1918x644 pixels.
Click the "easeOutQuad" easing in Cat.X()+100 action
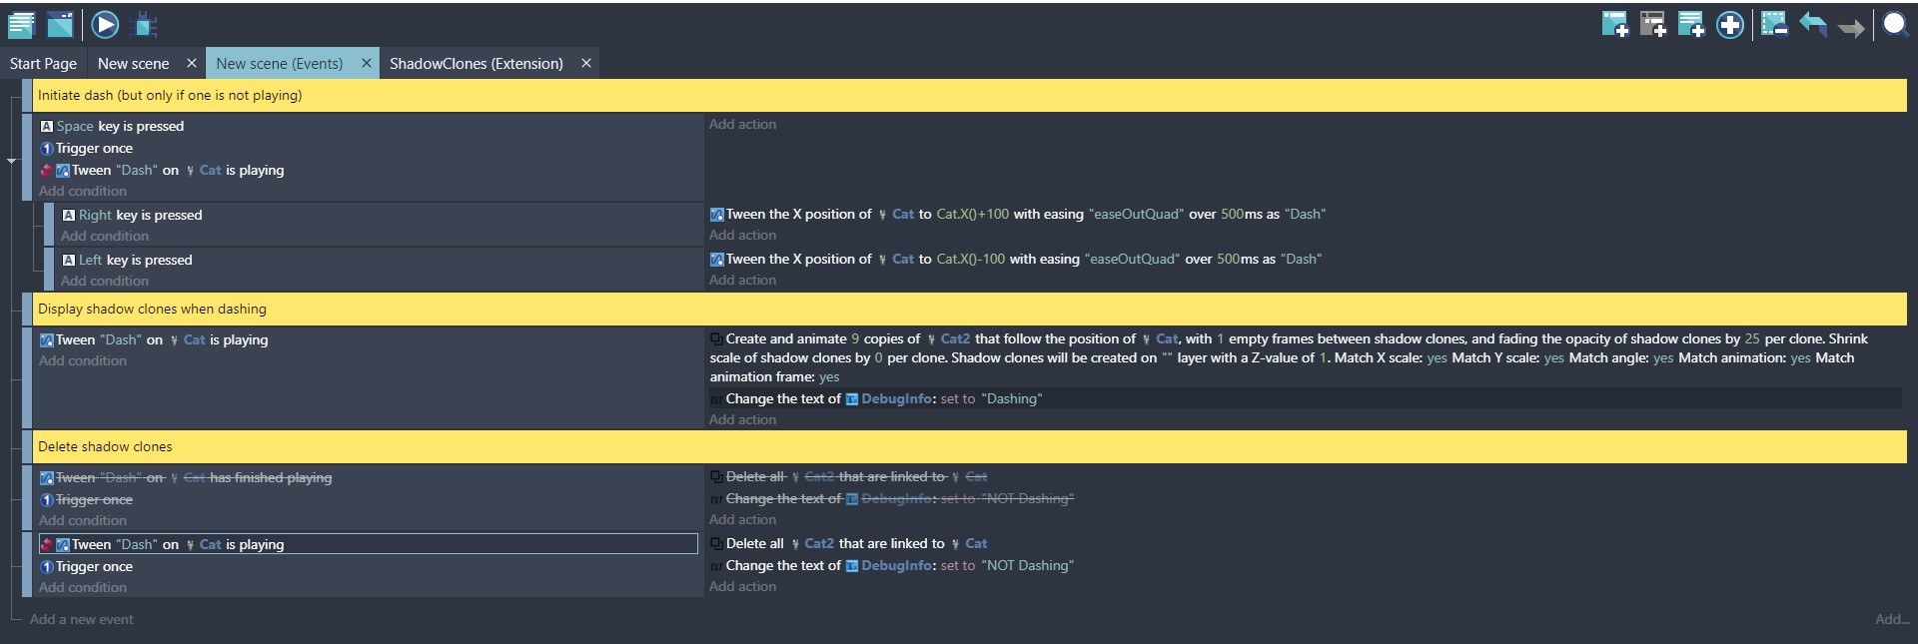click(x=1136, y=214)
